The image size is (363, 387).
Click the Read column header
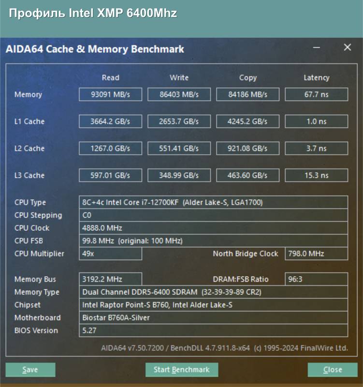tap(111, 77)
